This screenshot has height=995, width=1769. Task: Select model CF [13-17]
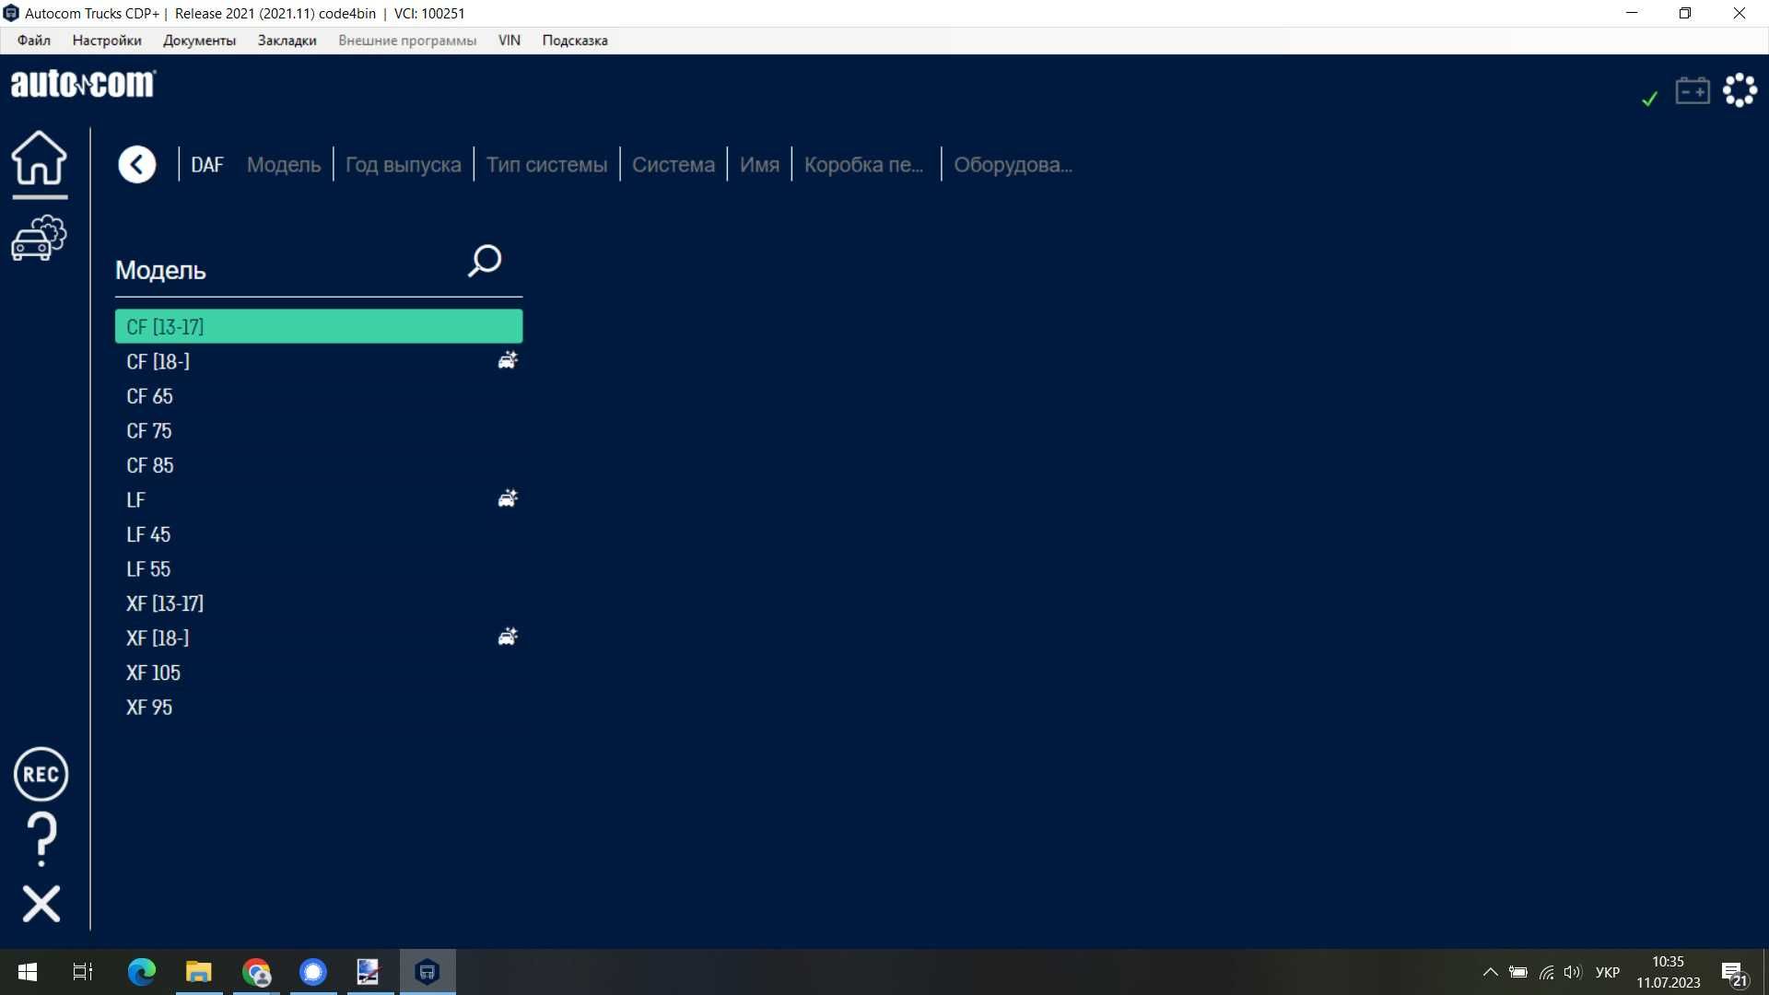tap(319, 327)
